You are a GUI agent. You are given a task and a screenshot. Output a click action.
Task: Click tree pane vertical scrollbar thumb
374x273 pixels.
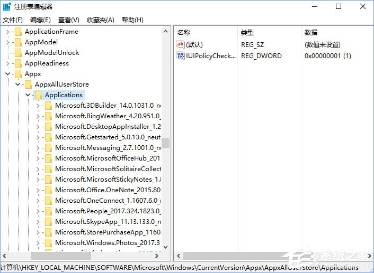coord(165,143)
